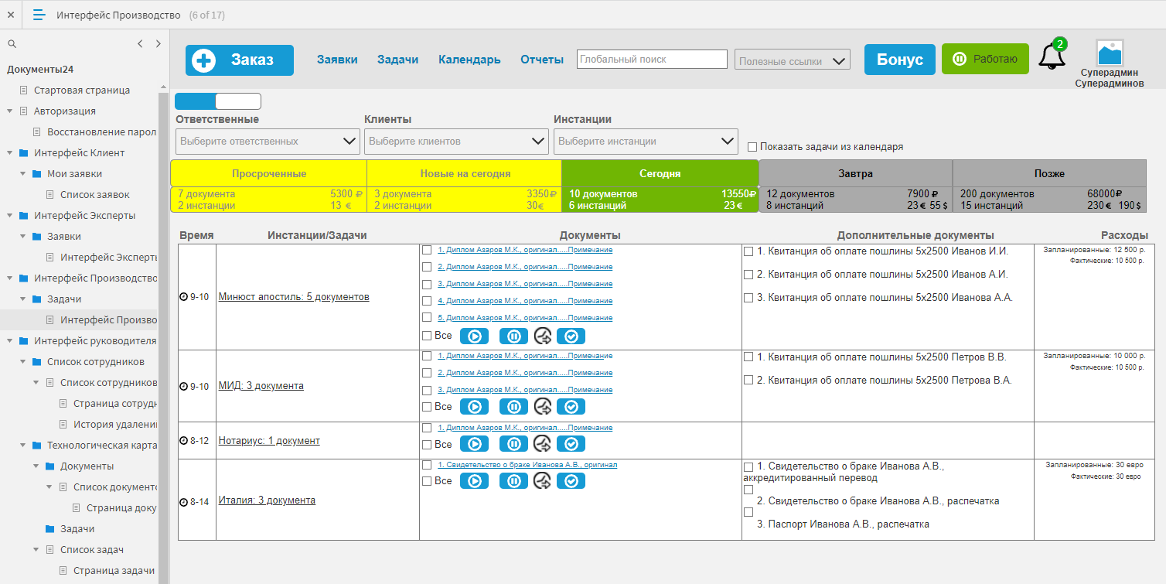The height and width of the screenshot is (584, 1166).
Task: Expand the Полезные ссылки dropdown
Action: tap(792, 60)
